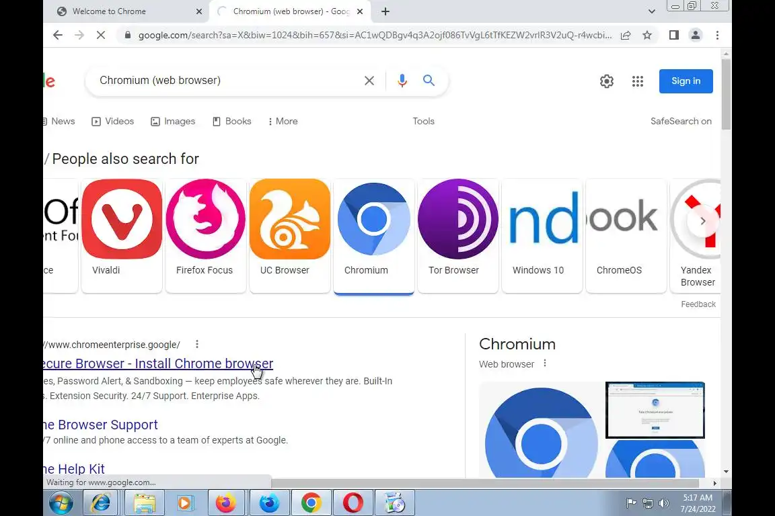This screenshot has width=775, height=516.
Task: Open SafeSearch on settings
Action: tap(681, 121)
